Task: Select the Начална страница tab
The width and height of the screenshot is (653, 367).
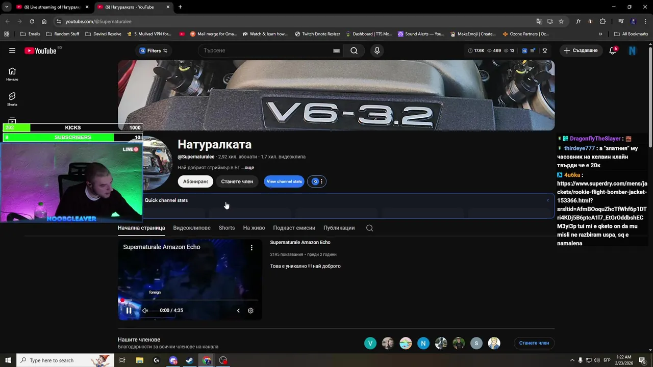Action: click(x=141, y=228)
